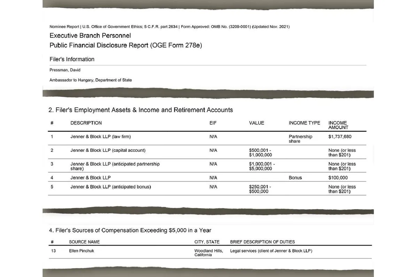This screenshot has height=277, width=418.
Task: Click the INCOME AMOUNT column header
Action: pyautogui.click(x=338, y=125)
